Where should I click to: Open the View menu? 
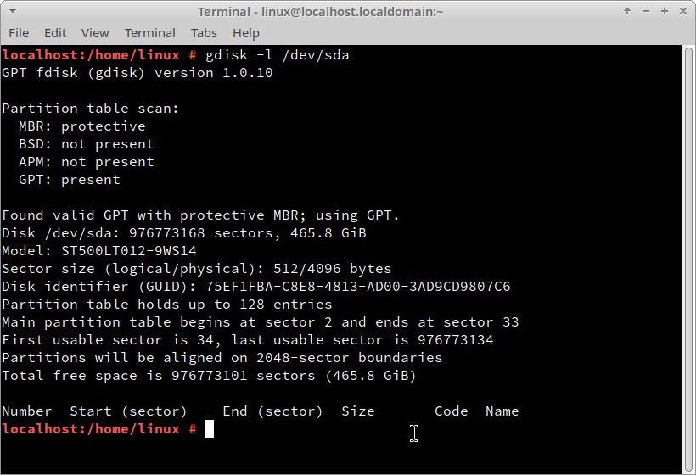click(x=95, y=33)
